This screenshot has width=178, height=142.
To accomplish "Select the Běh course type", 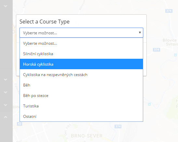I will point(81,85).
